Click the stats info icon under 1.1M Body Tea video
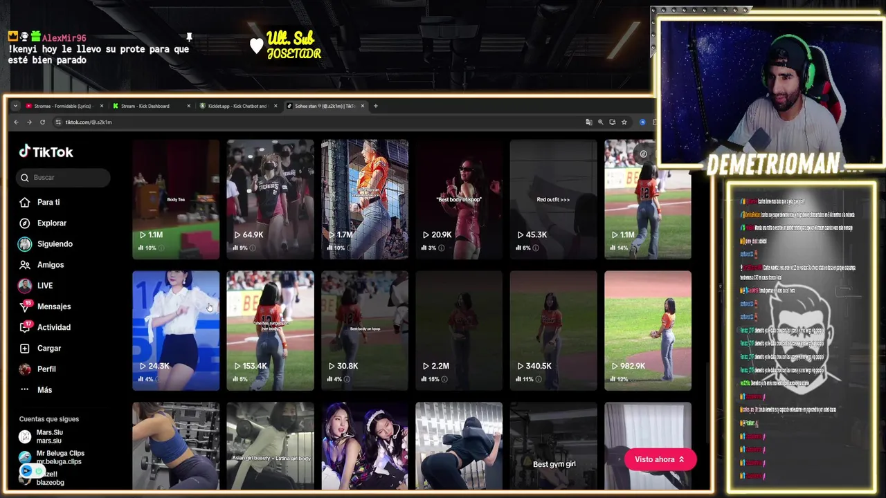 tap(161, 248)
